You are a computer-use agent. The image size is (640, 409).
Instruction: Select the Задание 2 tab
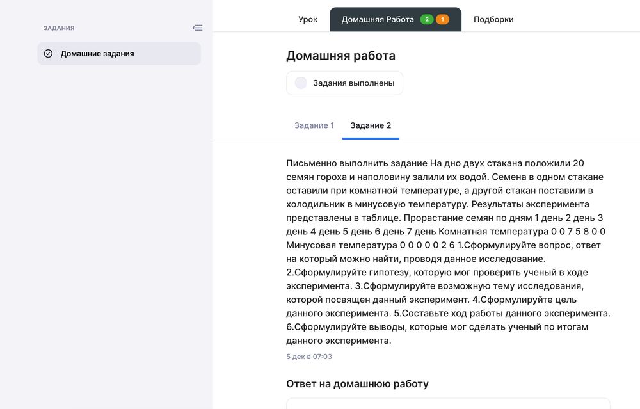pyautogui.click(x=371, y=125)
